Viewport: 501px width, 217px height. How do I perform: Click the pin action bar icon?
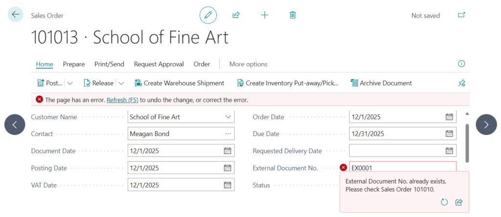tap(461, 83)
